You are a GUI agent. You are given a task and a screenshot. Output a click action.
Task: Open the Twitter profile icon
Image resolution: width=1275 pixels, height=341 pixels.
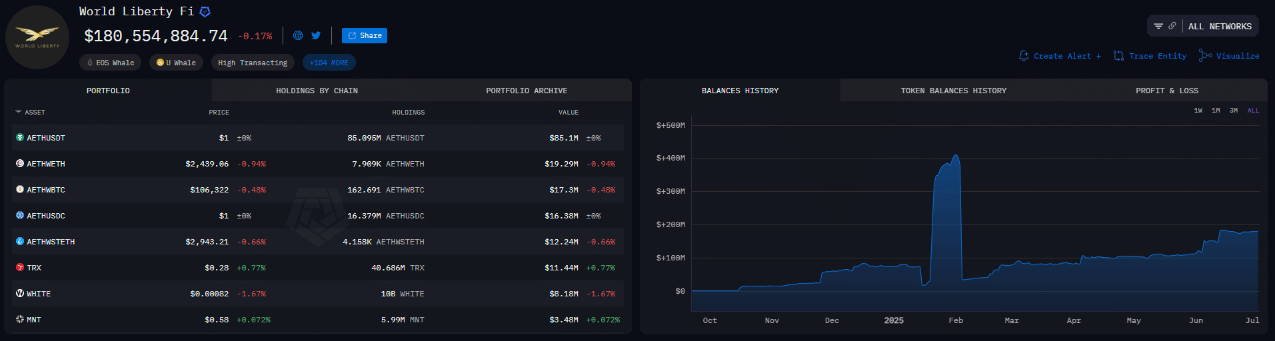[x=316, y=35]
